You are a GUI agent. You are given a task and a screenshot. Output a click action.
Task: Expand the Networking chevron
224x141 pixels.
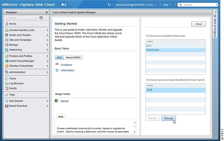47,50
